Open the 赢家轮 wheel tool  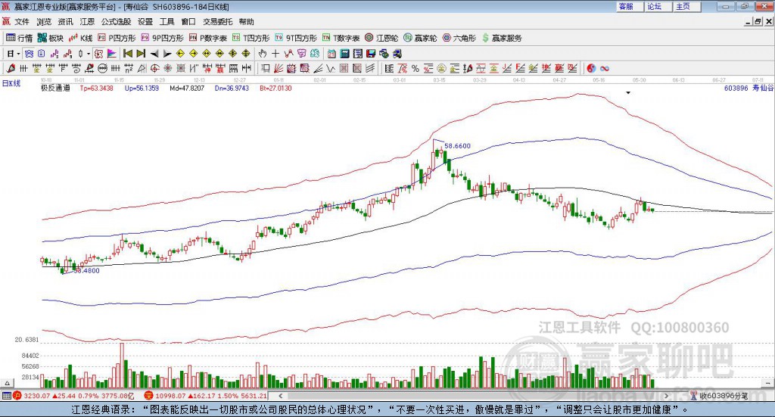(420, 38)
